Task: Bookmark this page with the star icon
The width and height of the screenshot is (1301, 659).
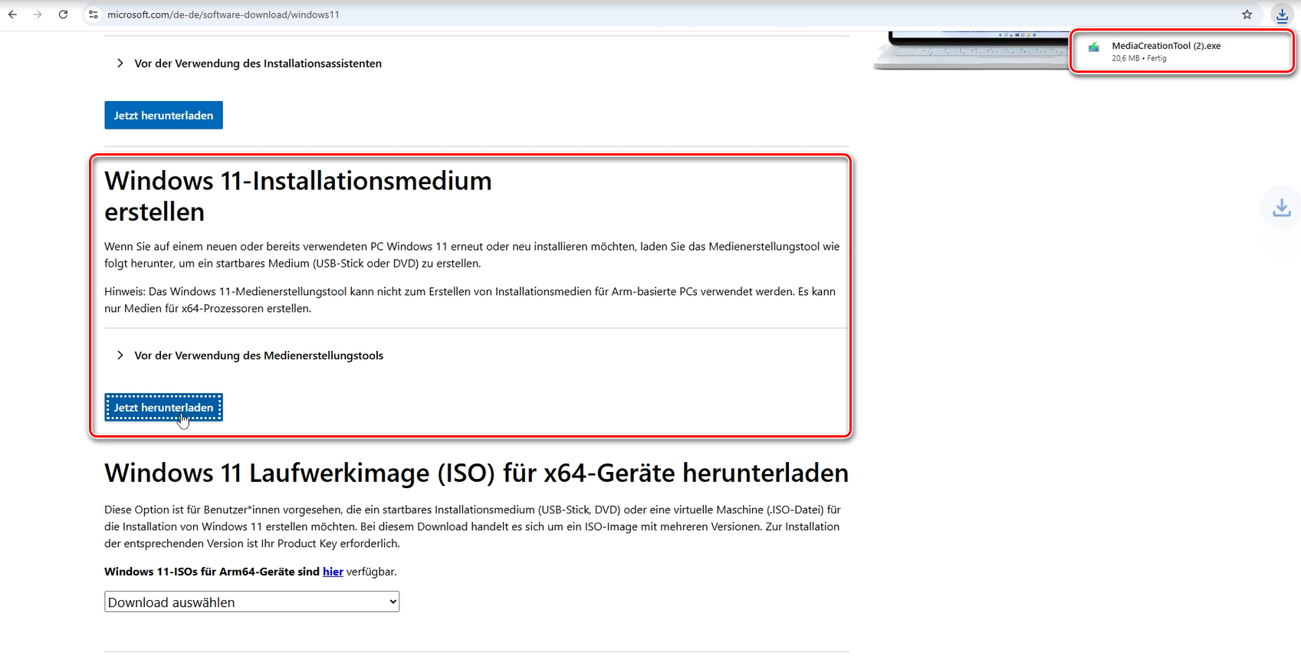Action: [x=1247, y=15]
